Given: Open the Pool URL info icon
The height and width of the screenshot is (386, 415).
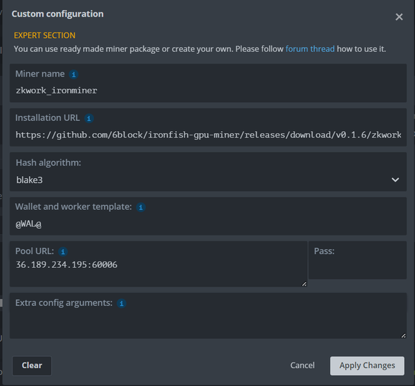Looking at the screenshot, I should (x=62, y=251).
